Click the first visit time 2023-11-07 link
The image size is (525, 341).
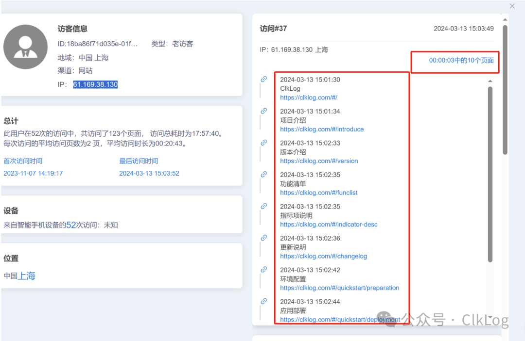(x=33, y=173)
